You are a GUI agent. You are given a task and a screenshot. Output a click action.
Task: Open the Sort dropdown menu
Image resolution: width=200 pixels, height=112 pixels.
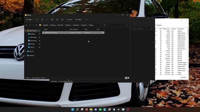pyautogui.click(x=70, y=20)
